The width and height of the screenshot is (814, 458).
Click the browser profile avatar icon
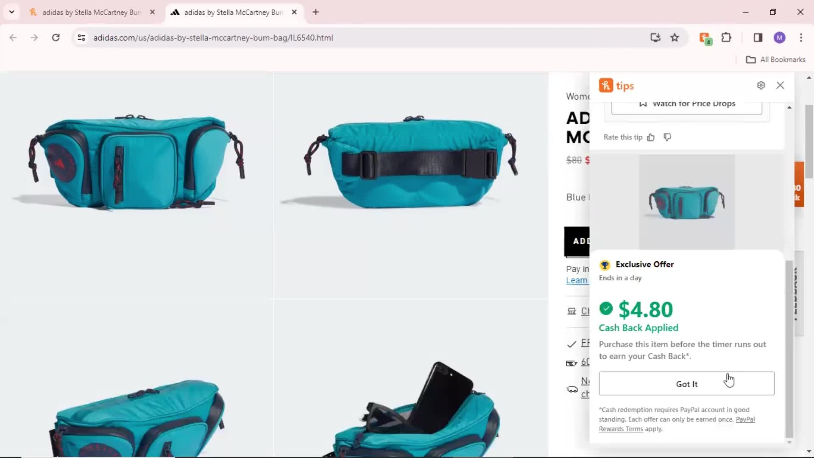tap(780, 37)
